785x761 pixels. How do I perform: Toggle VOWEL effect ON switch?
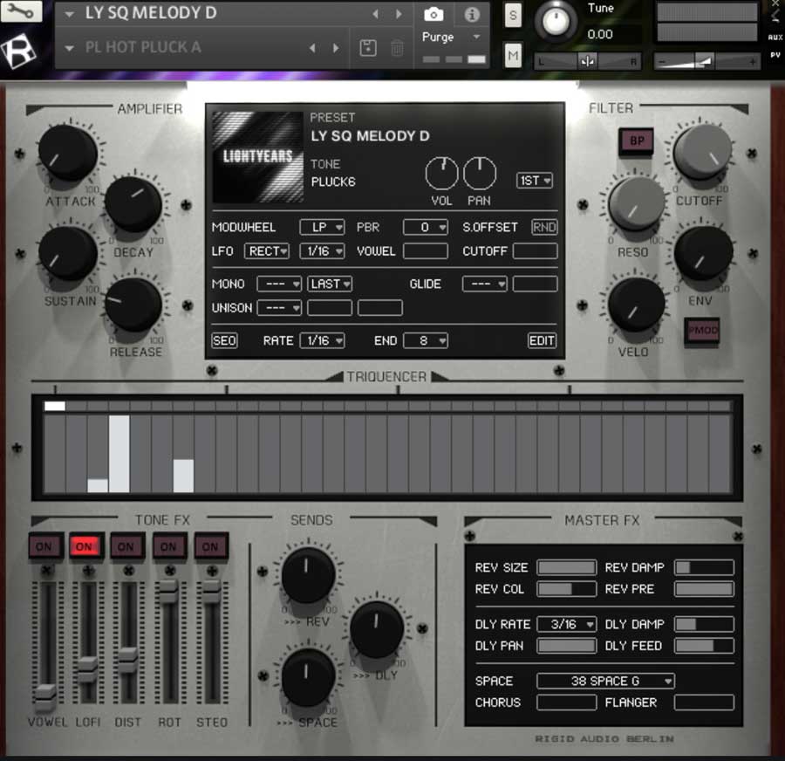click(45, 546)
